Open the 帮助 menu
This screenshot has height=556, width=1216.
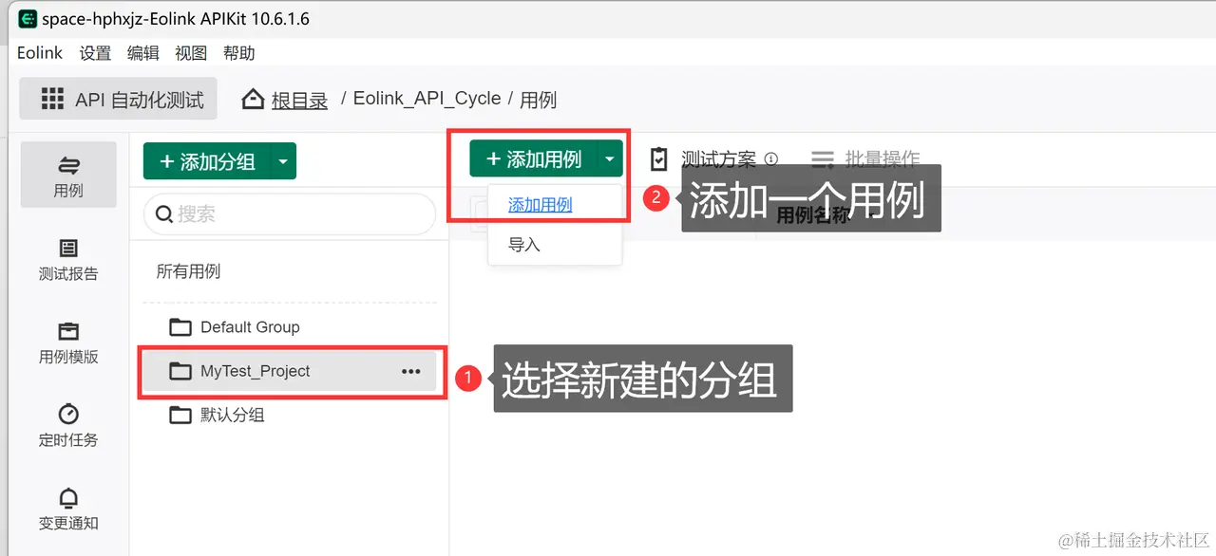238,53
